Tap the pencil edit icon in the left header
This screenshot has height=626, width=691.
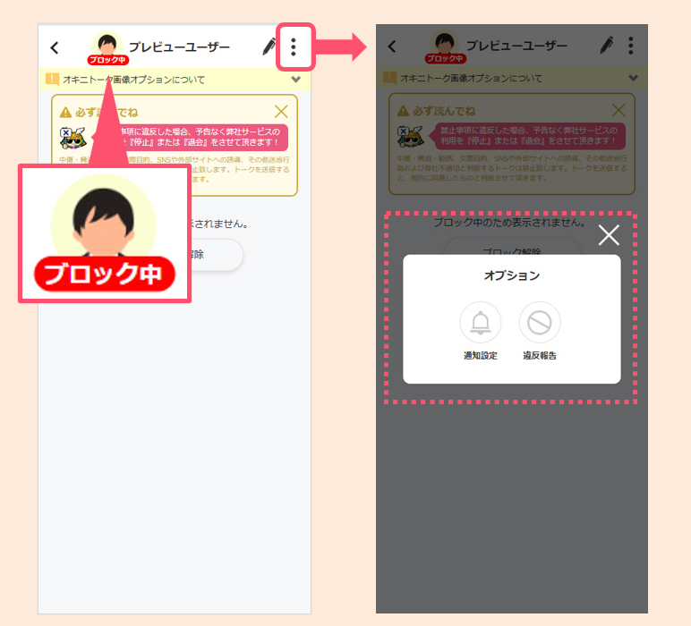click(269, 47)
